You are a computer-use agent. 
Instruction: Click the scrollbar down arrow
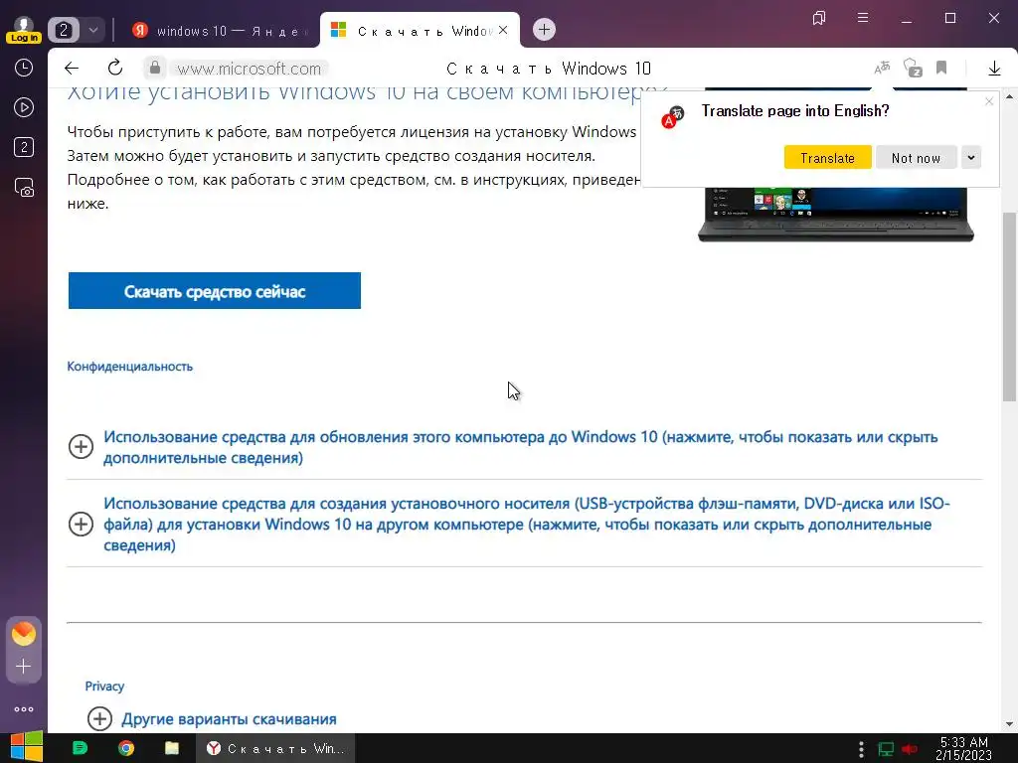tap(1010, 724)
